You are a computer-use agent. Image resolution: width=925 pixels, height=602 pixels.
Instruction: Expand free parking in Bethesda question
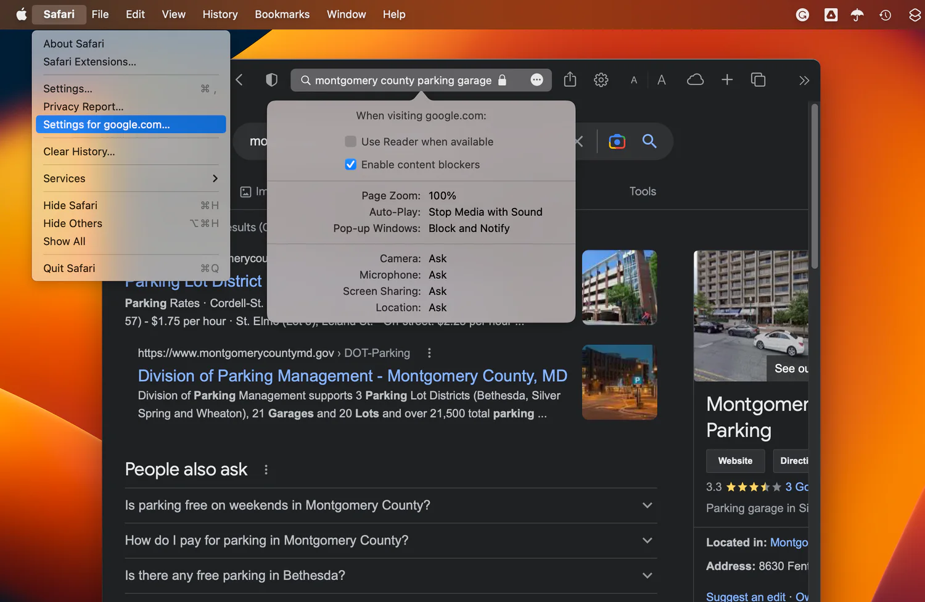pos(390,576)
